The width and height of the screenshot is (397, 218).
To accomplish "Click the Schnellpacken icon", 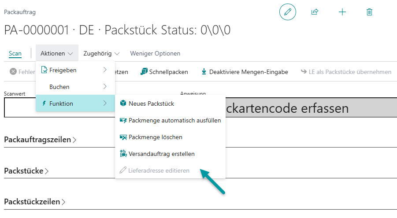I will coord(144,72).
